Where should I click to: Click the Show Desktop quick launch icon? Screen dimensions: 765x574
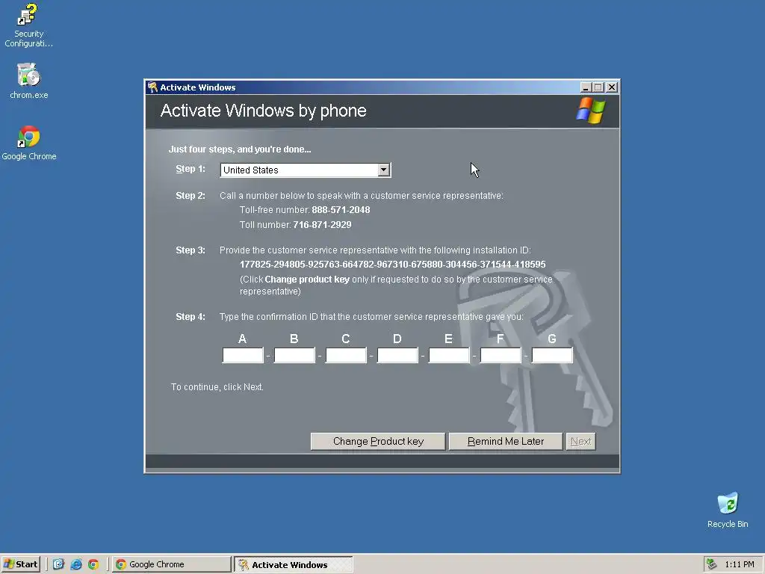58,565
